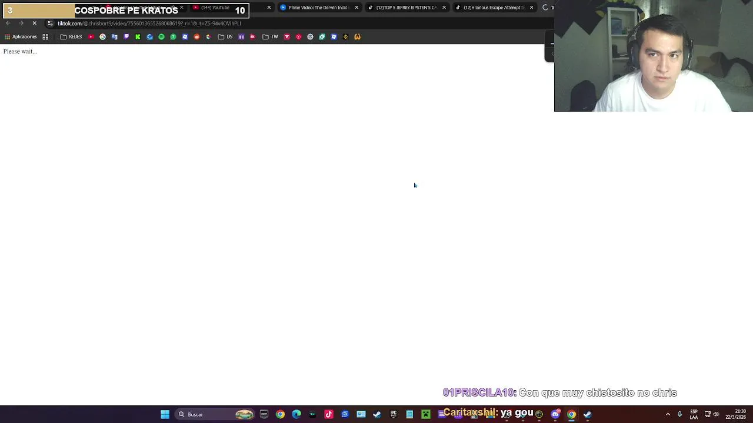The width and height of the screenshot is (753, 423).
Task: View site information for tiktok.com
Action: (50, 23)
